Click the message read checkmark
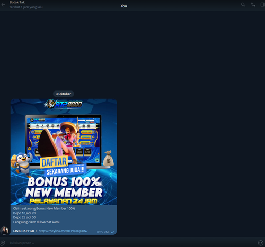Image resolution: width=265 pixels, height=247 pixels. (x=112, y=232)
